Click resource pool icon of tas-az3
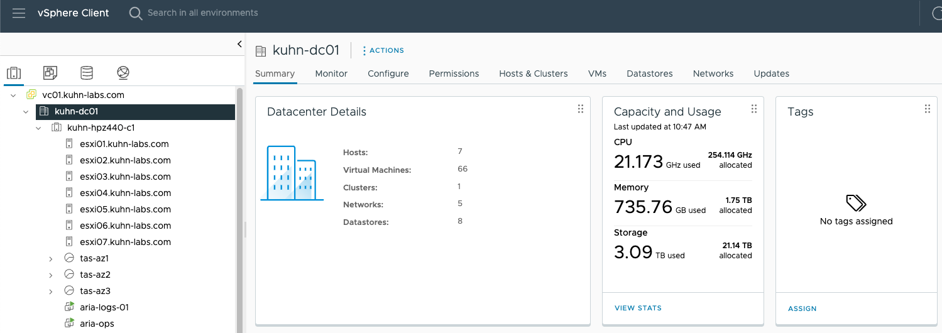This screenshot has height=333, width=942. (69, 291)
